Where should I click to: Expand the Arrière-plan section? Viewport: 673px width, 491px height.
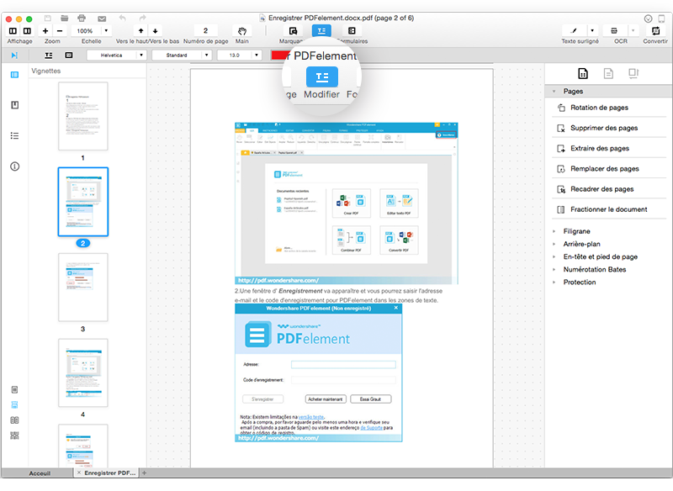point(554,244)
